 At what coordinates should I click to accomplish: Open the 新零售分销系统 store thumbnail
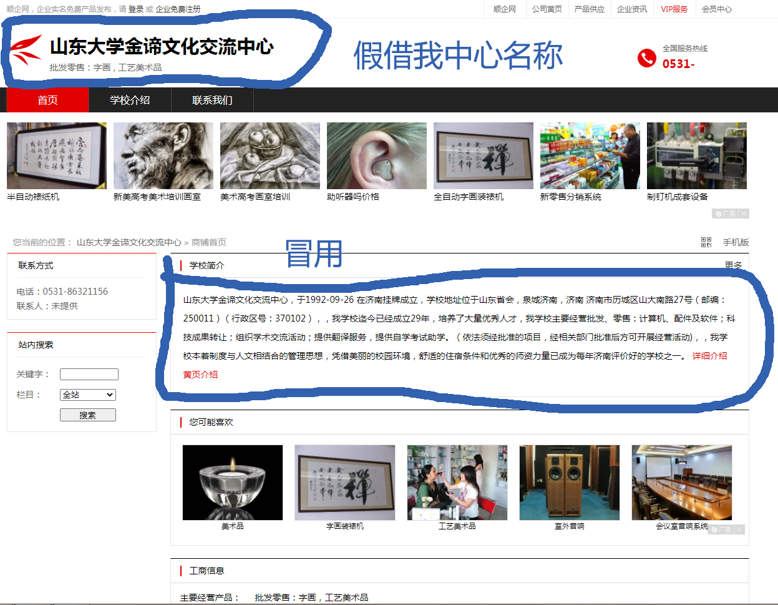(590, 155)
